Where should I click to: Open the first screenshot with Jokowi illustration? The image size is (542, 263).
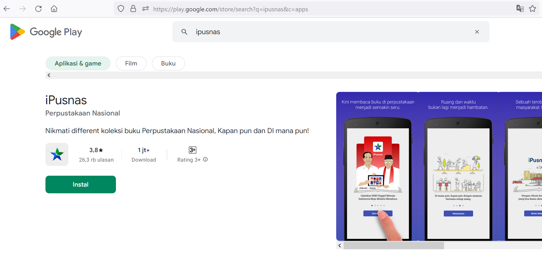pos(377,166)
